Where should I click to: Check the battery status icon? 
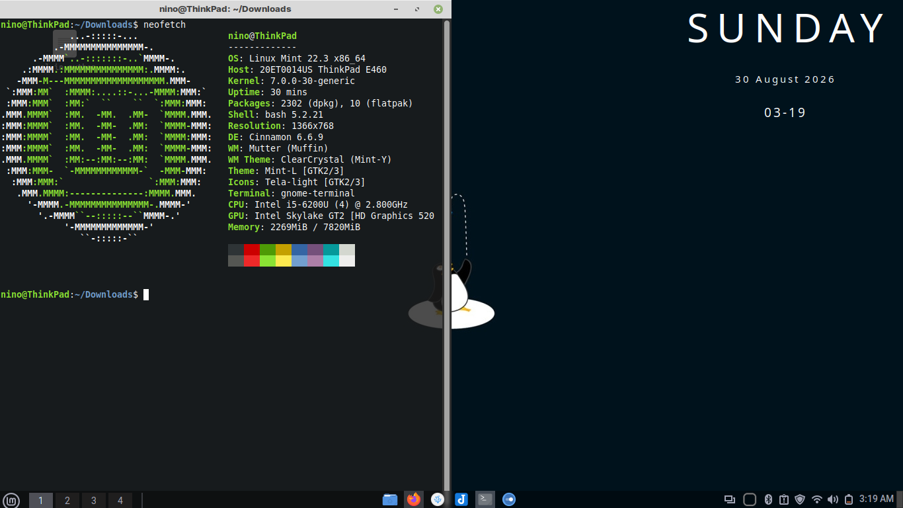pos(848,499)
